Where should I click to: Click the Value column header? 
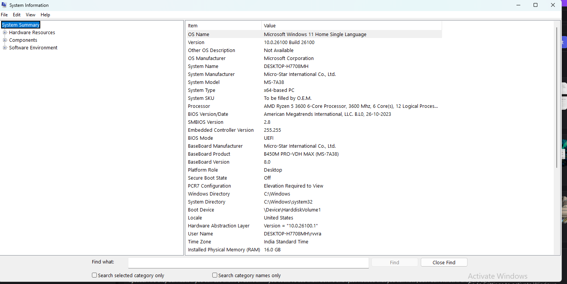352,26
